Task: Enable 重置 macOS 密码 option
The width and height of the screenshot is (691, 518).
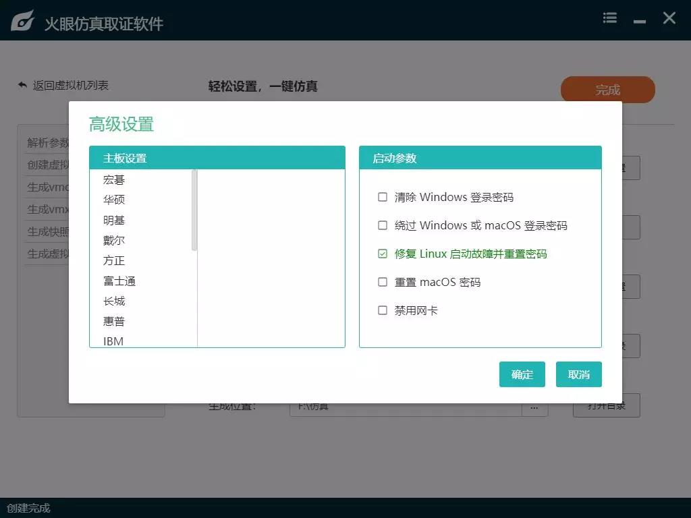Action: point(383,282)
